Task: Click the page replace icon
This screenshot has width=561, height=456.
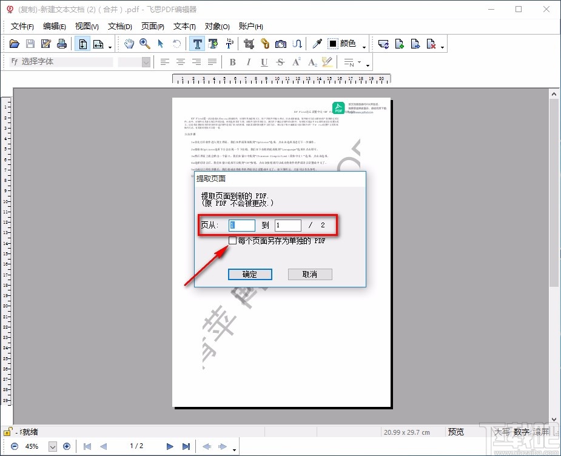Action: (383, 44)
